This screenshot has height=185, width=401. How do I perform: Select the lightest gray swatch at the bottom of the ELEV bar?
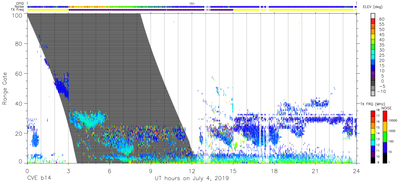[x=373, y=94]
